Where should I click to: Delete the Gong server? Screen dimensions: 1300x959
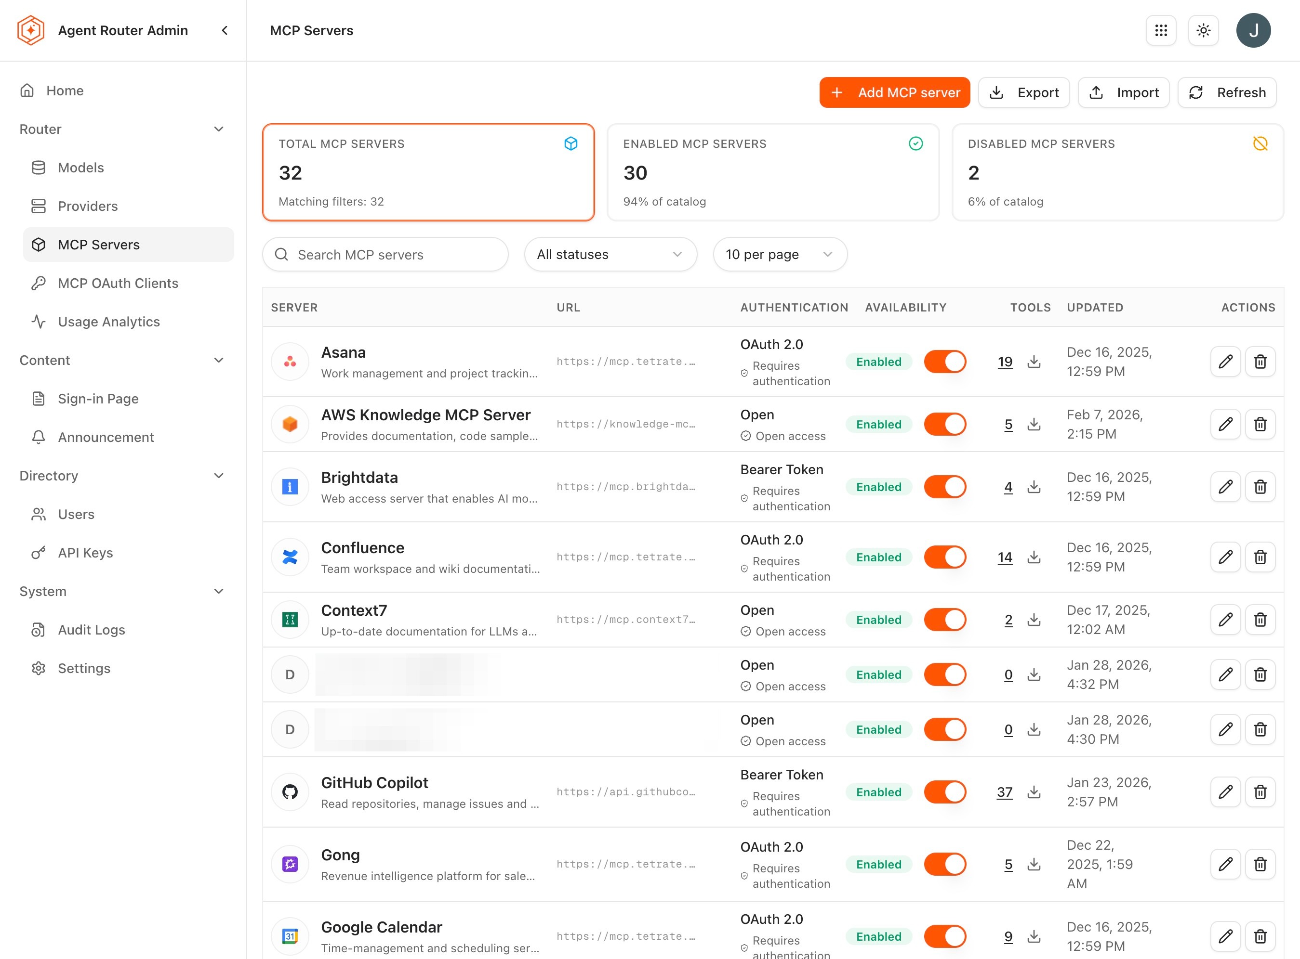pos(1260,864)
